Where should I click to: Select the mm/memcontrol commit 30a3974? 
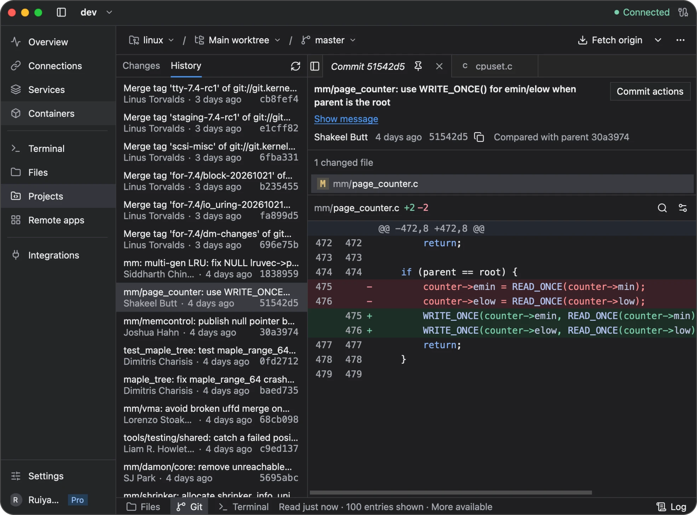212,327
